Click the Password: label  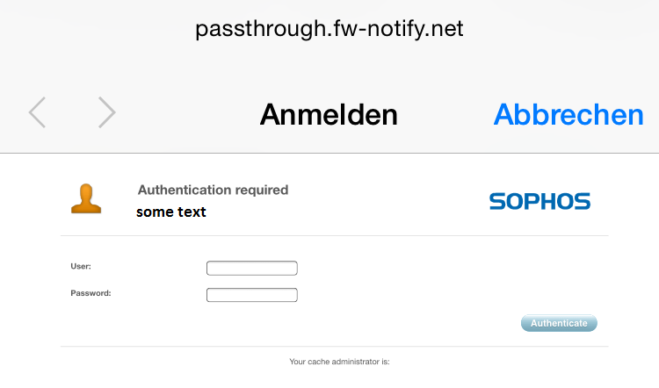[x=91, y=293]
